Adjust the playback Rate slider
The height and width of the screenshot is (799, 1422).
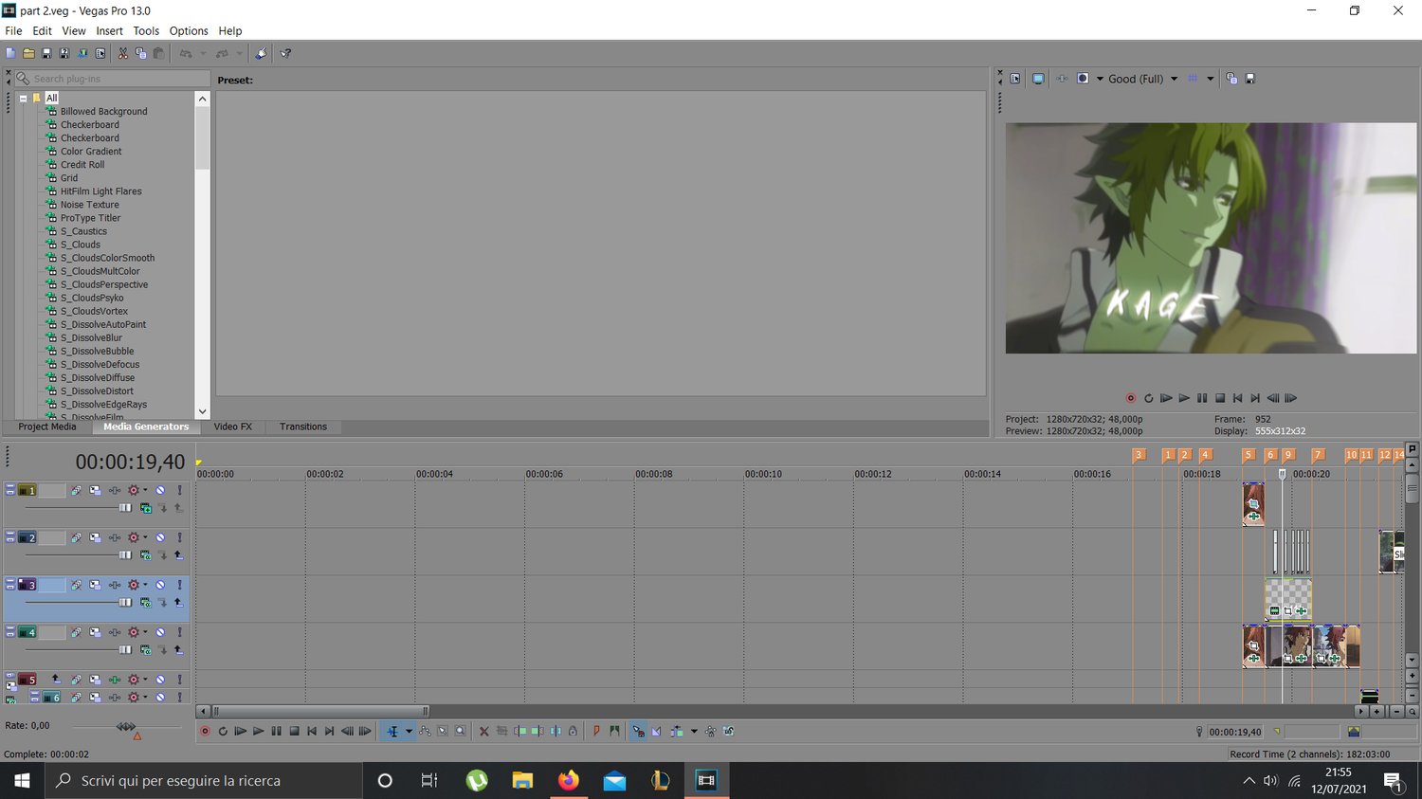[x=126, y=727]
